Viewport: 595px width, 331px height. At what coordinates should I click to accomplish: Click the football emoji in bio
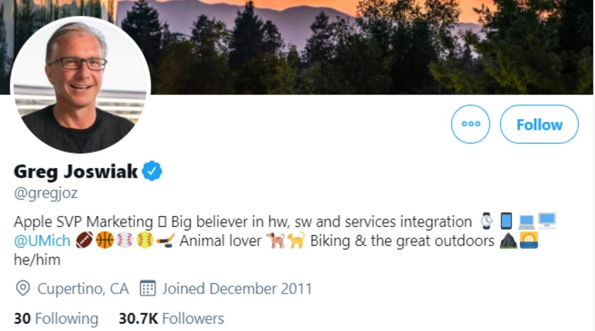coord(84,241)
